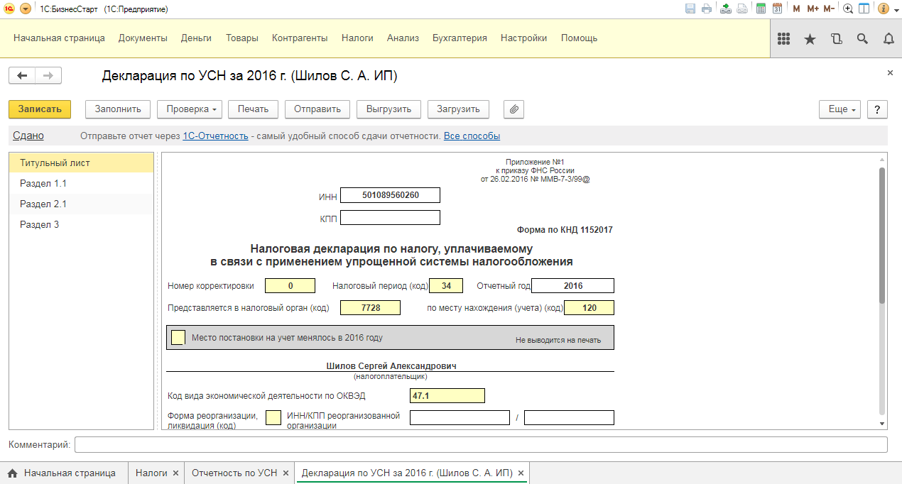902x484 pixels.
Task: Click the search magnifier icon
Action: tap(862, 39)
